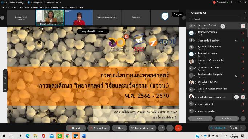The width and height of the screenshot is (248, 139).
Task: Open Meeting Info
Action: pos(35,3)
